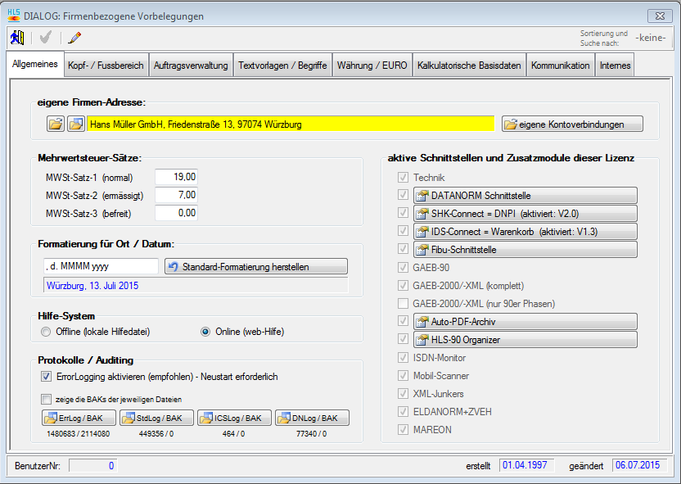Click 'eigene Kontoverbindungen' button
Image resolution: width=681 pixels, height=484 pixels.
[572, 124]
